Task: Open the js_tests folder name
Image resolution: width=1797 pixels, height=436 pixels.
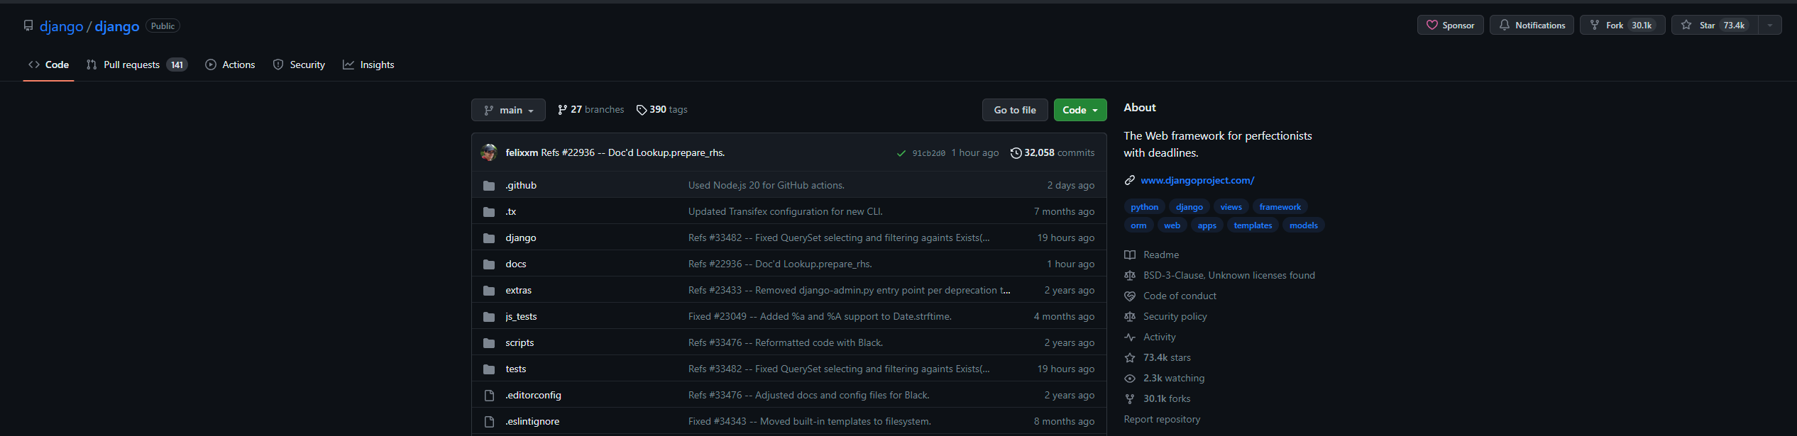Action: pyautogui.click(x=521, y=317)
